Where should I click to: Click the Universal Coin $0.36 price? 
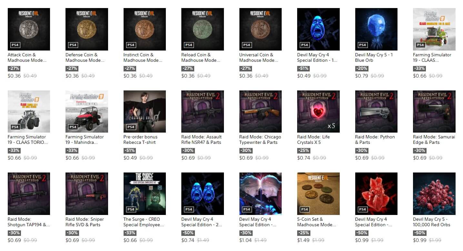246,76
